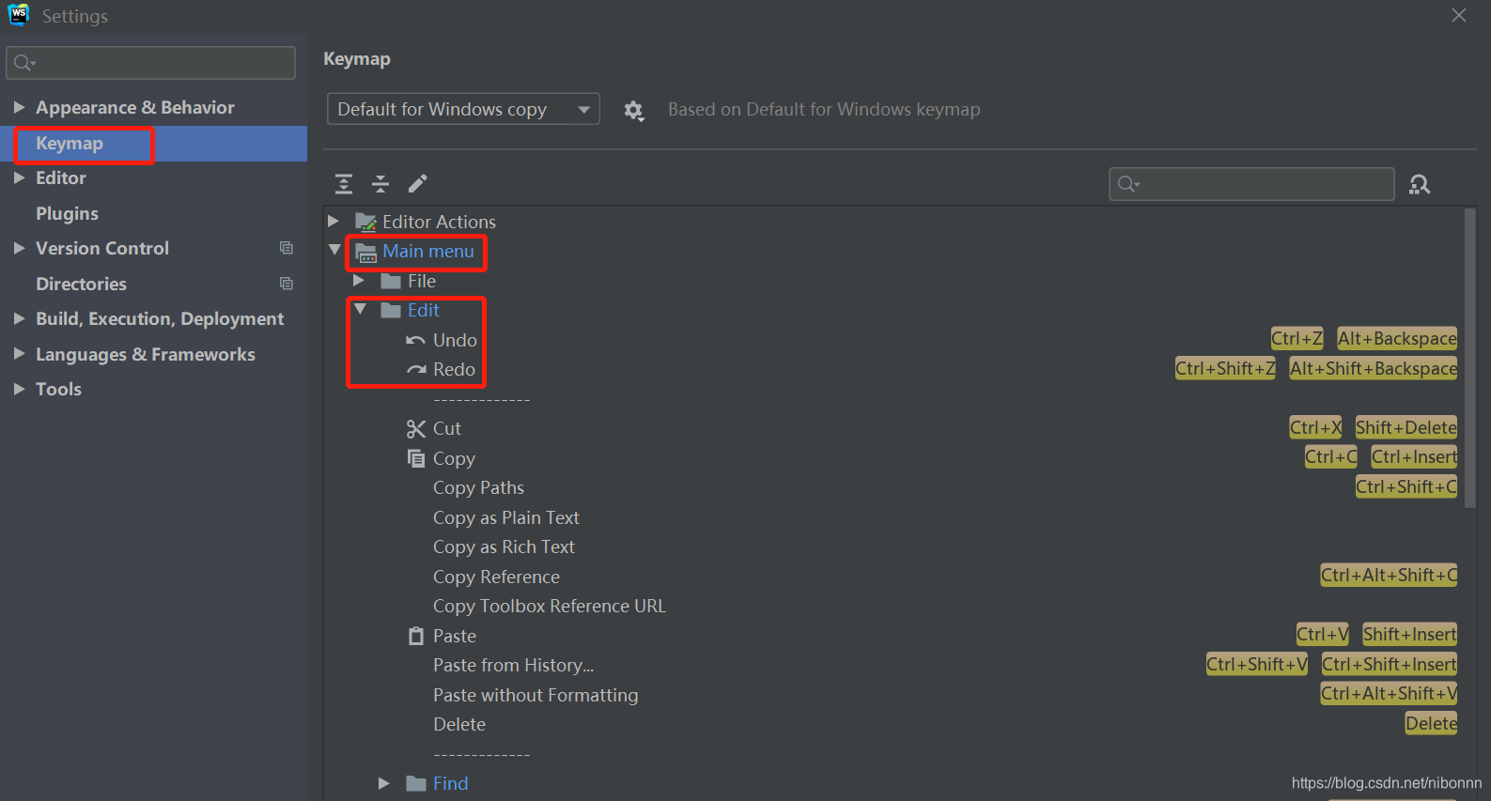1491x801 pixels.
Task: Expand Languages & Frameworks section
Action: pyautogui.click(x=19, y=354)
